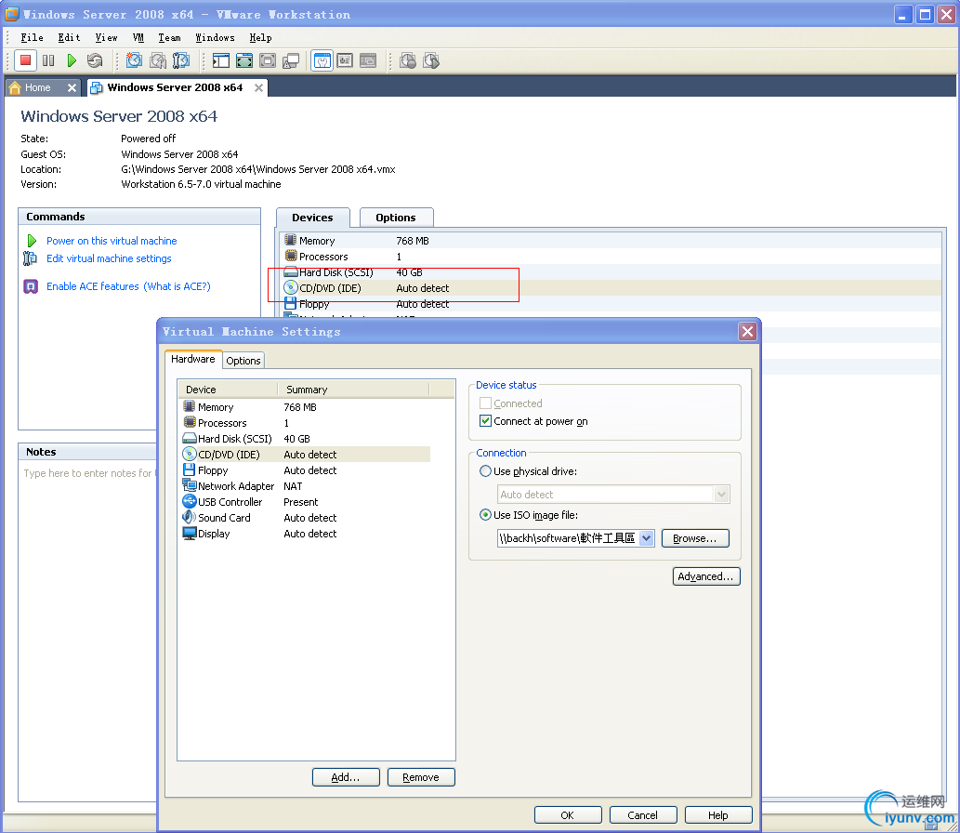Click the Summary column header
This screenshot has height=833, width=960.
pyautogui.click(x=354, y=390)
